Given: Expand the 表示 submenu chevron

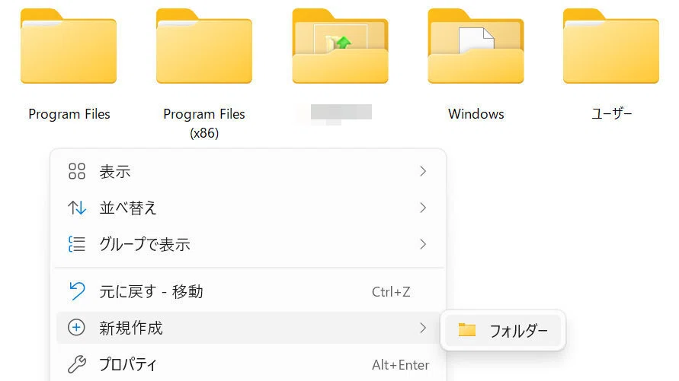Looking at the screenshot, I should (x=423, y=172).
